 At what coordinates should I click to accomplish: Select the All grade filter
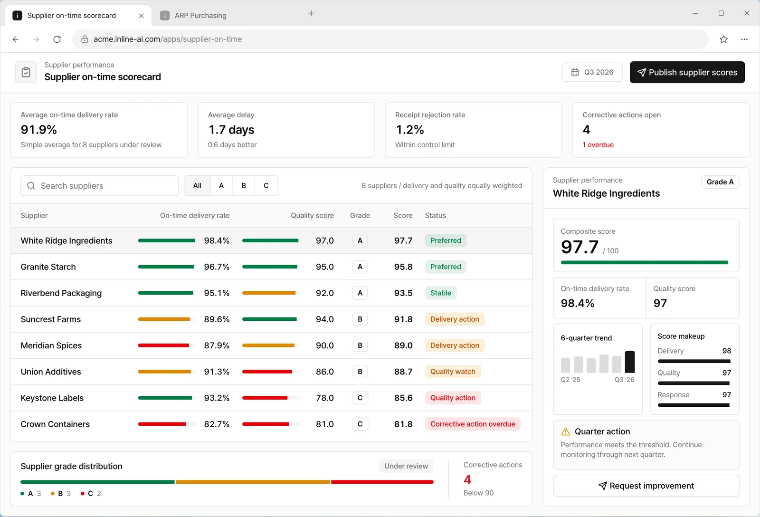[197, 186]
